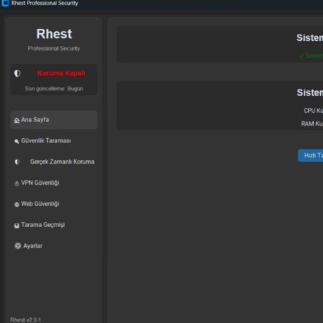Click the history icon beside Tarama Geçmişi

point(17,226)
